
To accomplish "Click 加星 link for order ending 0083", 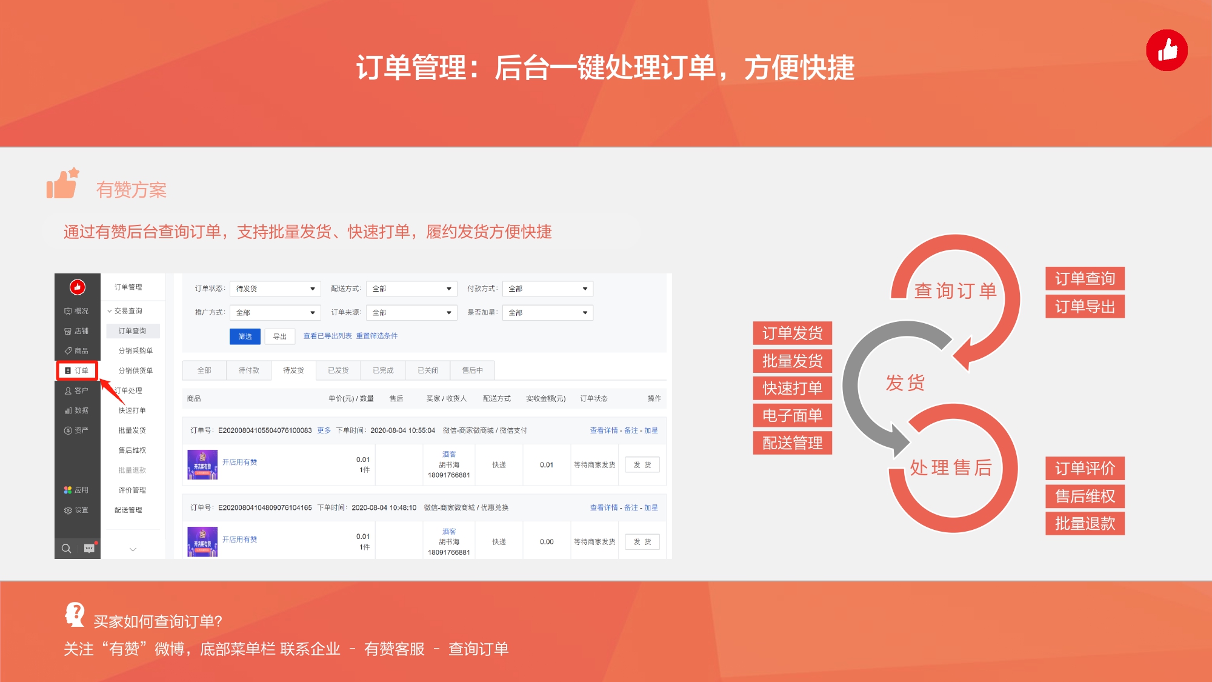I will click(651, 430).
